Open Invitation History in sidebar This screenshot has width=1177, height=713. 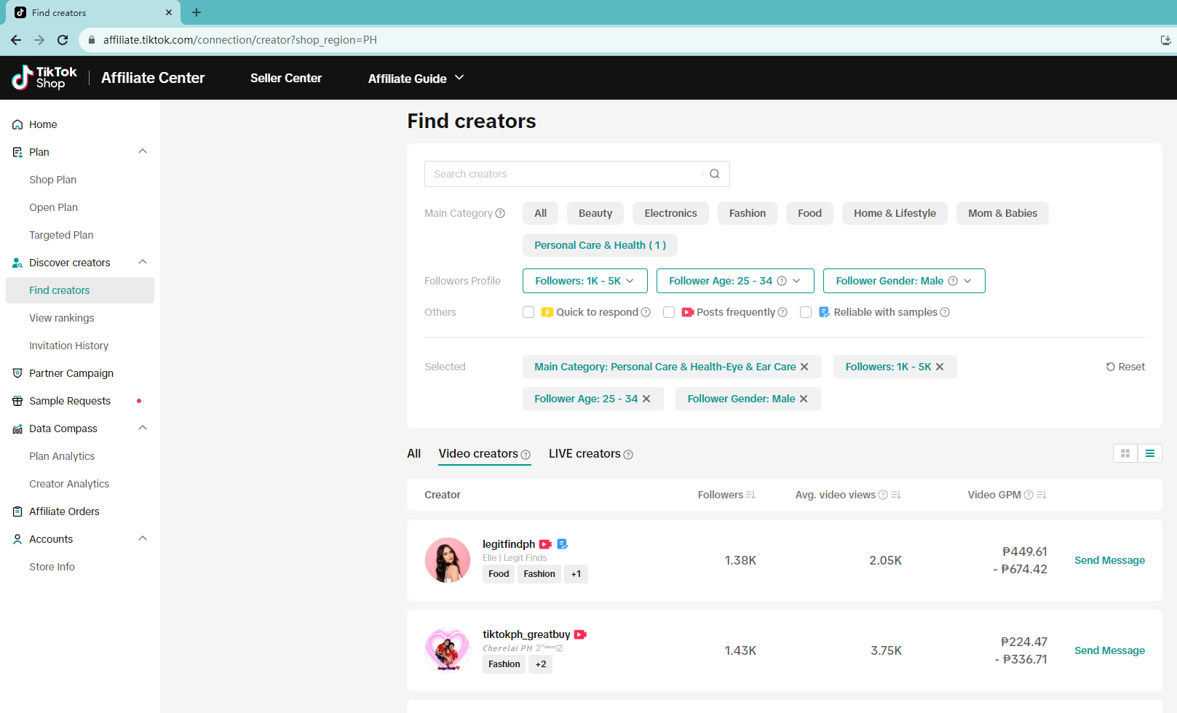pyautogui.click(x=69, y=346)
